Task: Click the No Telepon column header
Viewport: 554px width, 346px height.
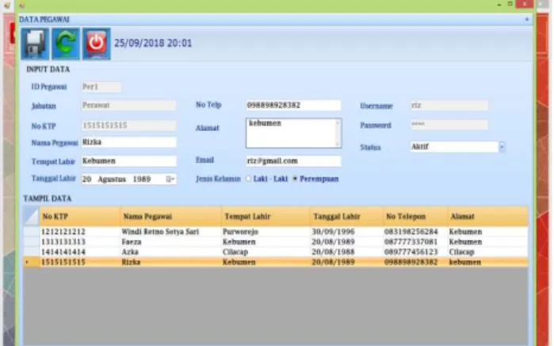Action: pos(415,216)
